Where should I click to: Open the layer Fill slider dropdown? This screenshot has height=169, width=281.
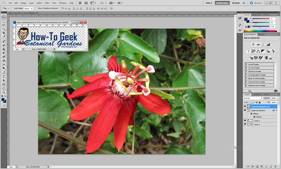(x=278, y=102)
